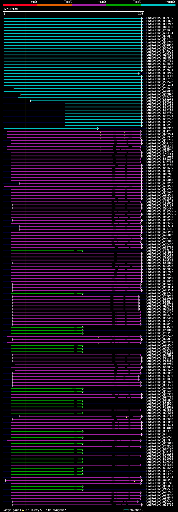Image resolution: width=178 pixels, height=512 pixels.
Task: Select the UniRef100_P27522 label
Action: click(160, 456)
